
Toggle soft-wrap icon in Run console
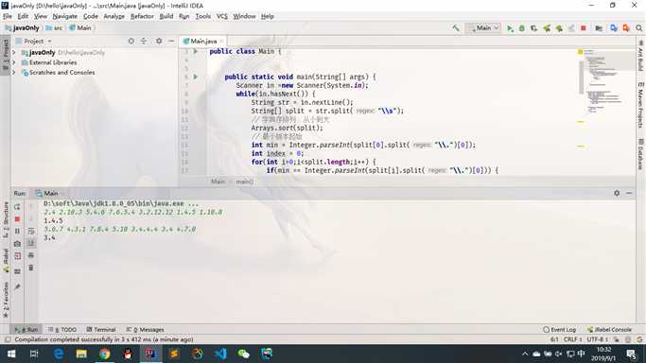(x=31, y=232)
